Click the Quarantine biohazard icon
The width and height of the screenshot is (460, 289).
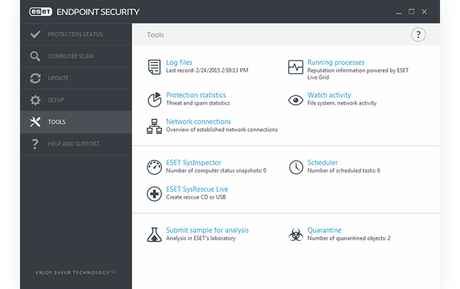(x=296, y=235)
